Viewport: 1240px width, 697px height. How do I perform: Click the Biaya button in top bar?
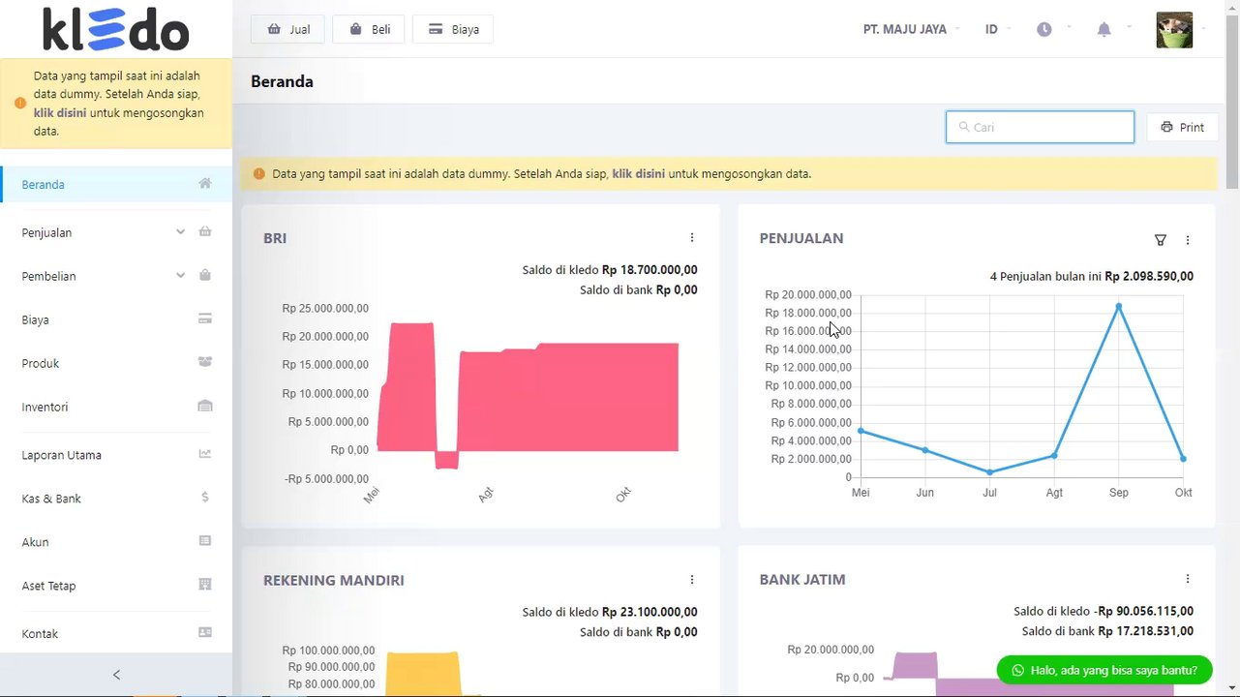click(453, 29)
